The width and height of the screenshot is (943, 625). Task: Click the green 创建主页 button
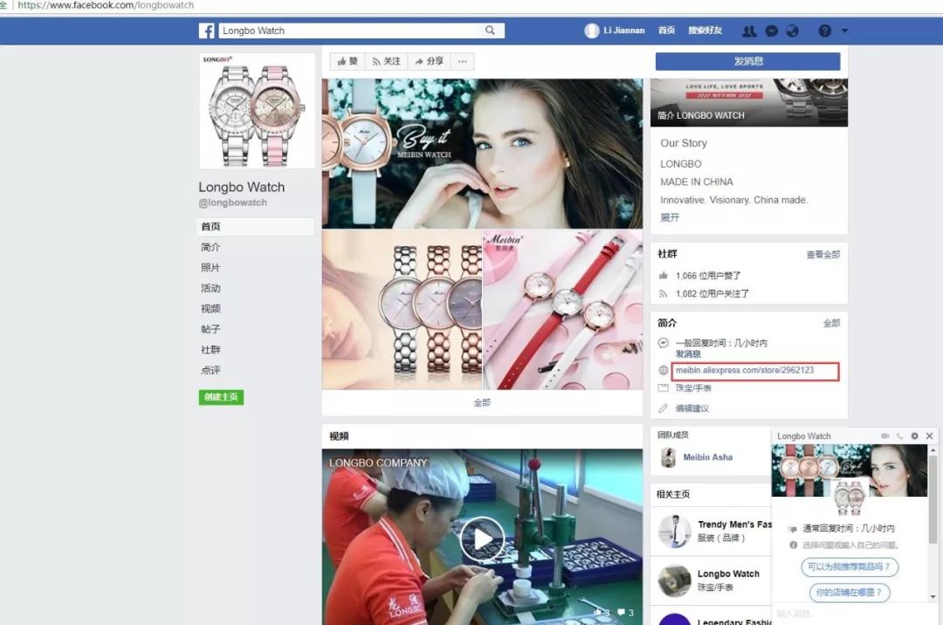click(221, 397)
